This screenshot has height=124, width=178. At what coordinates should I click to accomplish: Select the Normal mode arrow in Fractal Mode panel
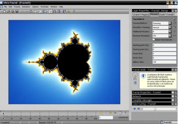pyautogui.click(x=135, y=74)
